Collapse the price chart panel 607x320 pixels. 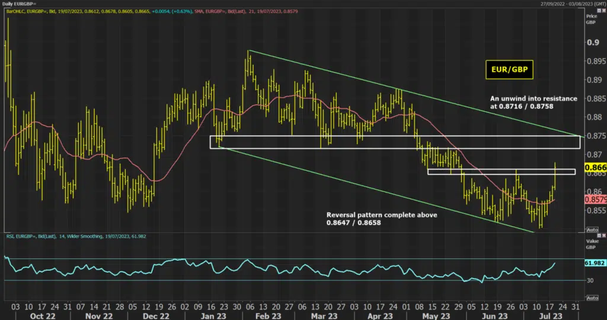(599, 11)
